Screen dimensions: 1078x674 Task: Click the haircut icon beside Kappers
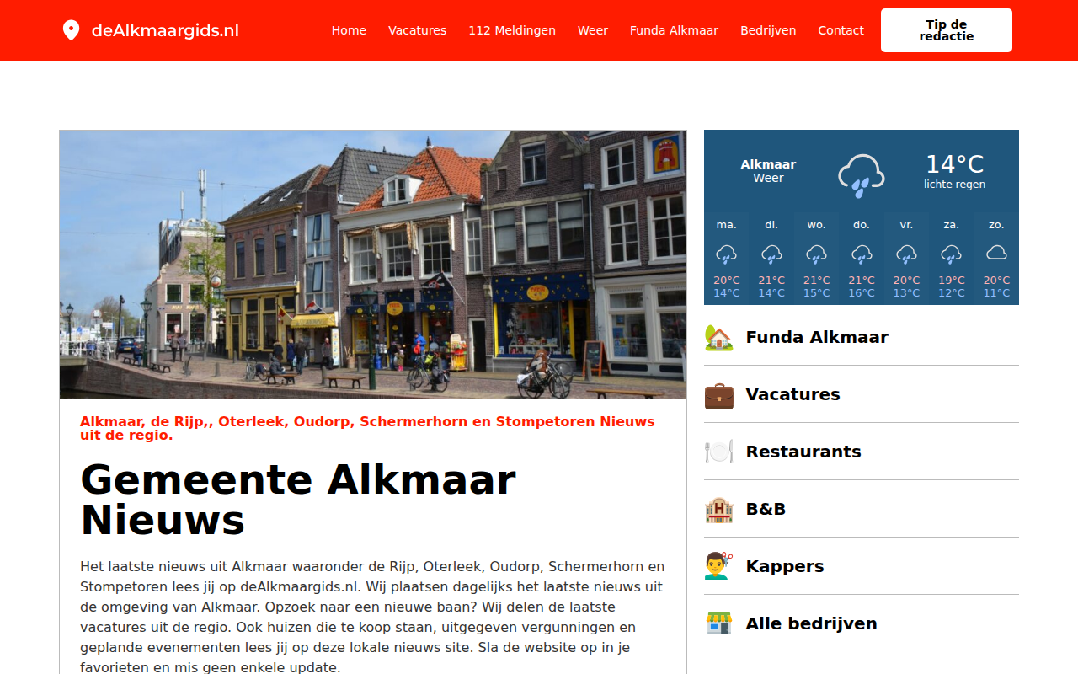tap(718, 566)
